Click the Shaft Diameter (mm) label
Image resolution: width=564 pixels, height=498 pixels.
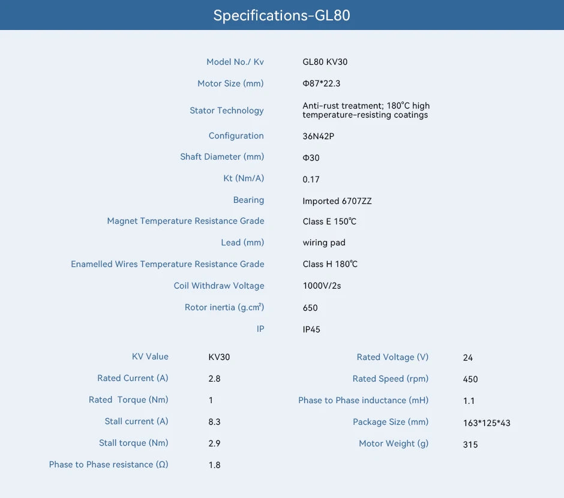point(222,157)
